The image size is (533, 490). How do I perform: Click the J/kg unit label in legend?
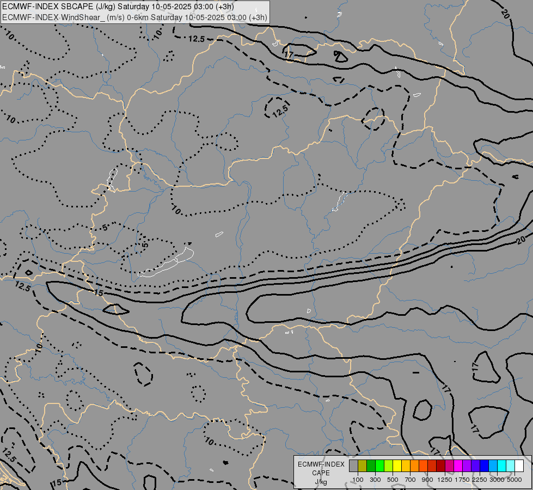(x=321, y=481)
